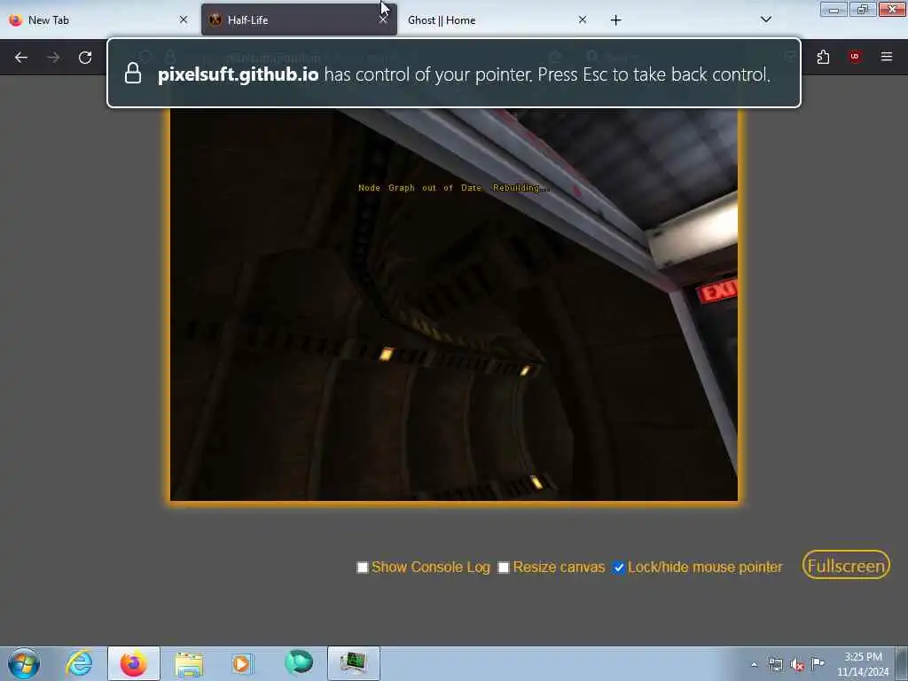Switch to the Ghost || Home tab
Image resolution: width=908 pixels, height=681 pixels.
(498, 20)
